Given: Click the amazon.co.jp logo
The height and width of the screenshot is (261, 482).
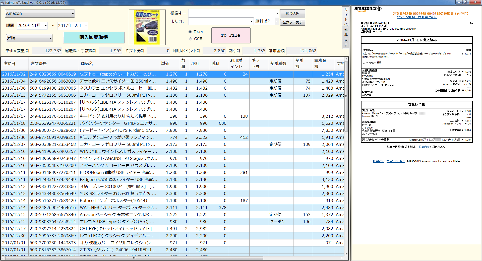Looking at the screenshot, I should click(368, 9).
